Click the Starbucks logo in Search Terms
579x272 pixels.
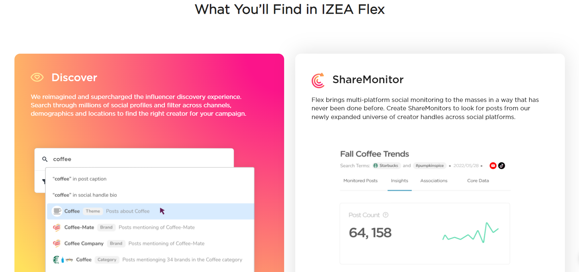coord(376,165)
